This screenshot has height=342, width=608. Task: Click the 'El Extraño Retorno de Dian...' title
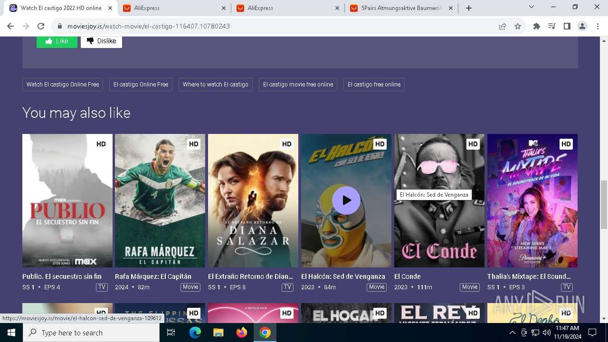[x=250, y=276]
